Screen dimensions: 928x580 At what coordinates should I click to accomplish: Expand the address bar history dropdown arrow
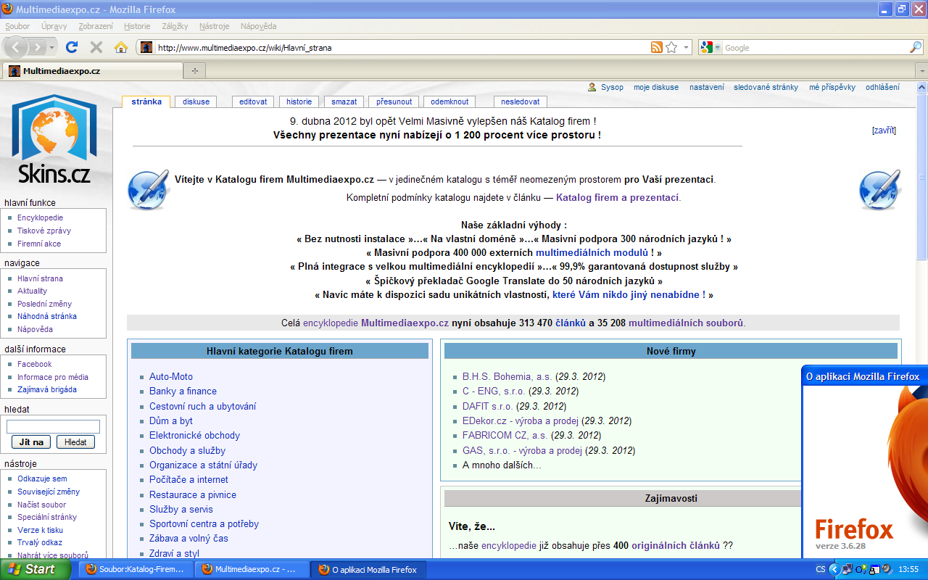pos(686,47)
